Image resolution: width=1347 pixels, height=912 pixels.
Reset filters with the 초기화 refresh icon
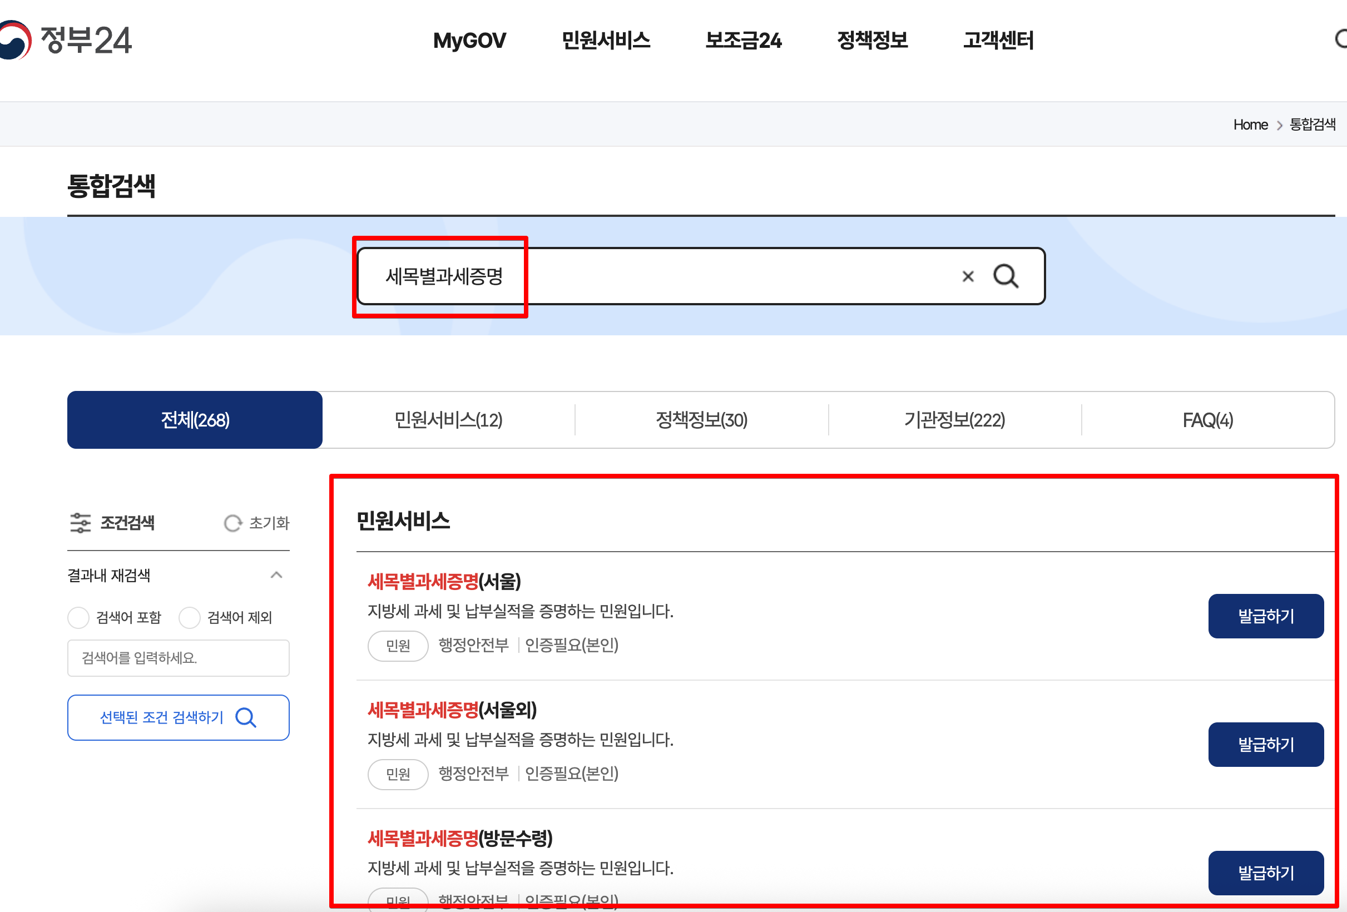coord(233,523)
